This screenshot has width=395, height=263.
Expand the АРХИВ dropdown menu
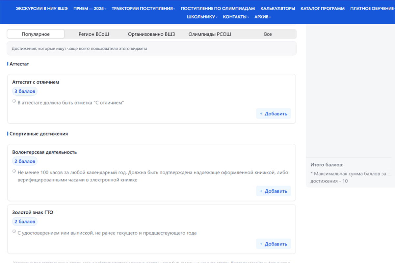[263, 17]
